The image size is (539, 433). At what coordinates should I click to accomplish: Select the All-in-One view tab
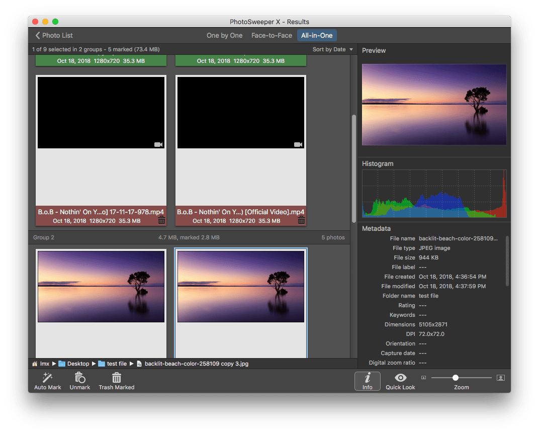317,35
